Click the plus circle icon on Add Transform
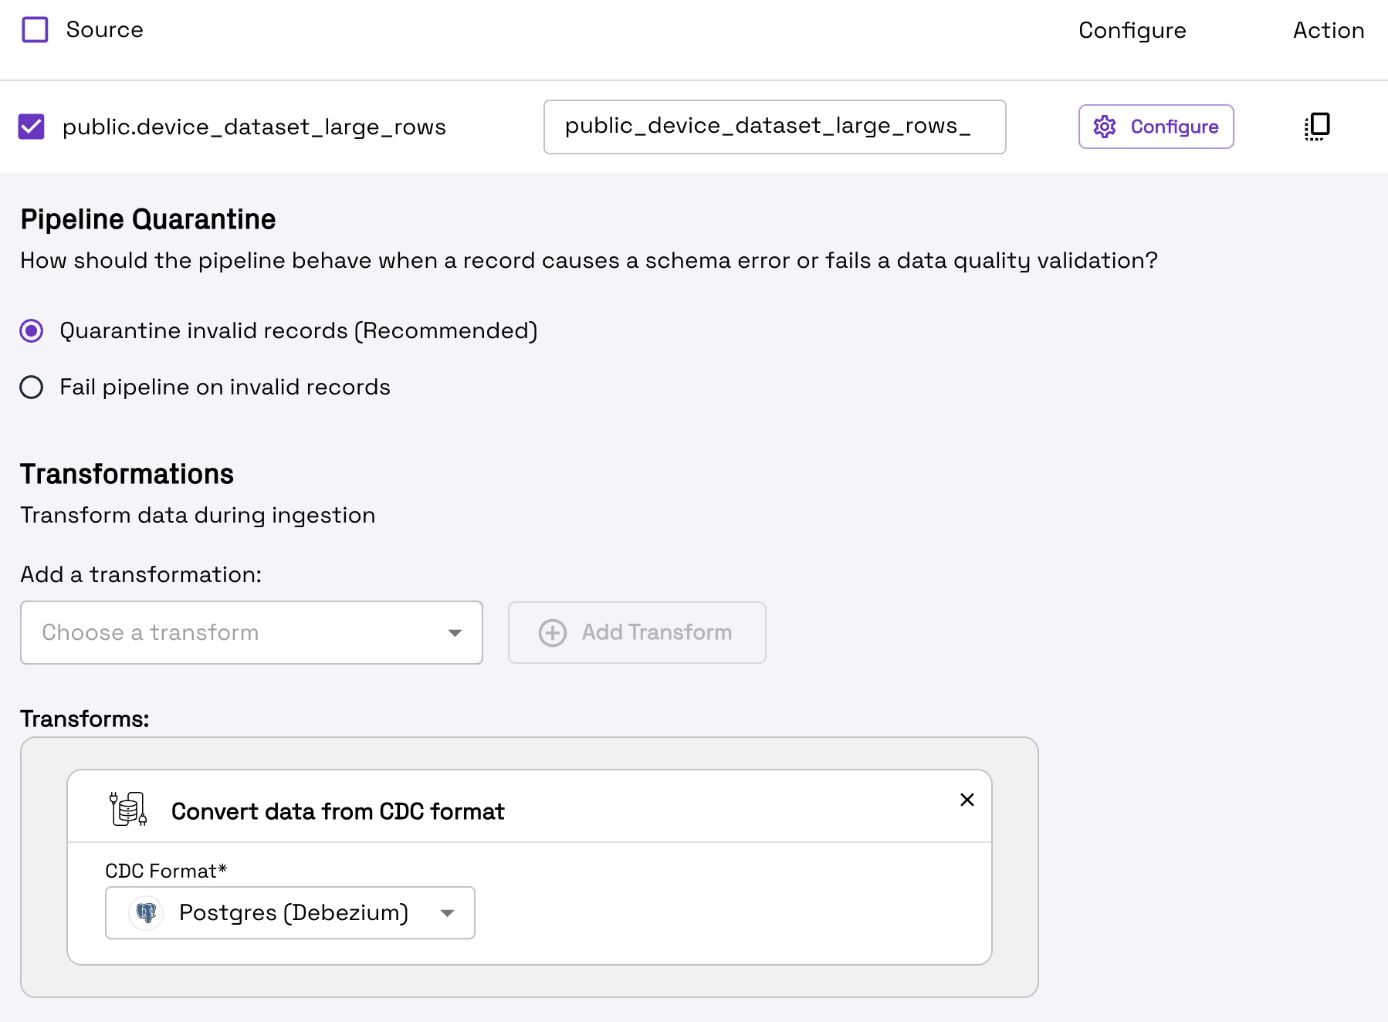This screenshot has width=1388, height=1022. pos(553,633)
